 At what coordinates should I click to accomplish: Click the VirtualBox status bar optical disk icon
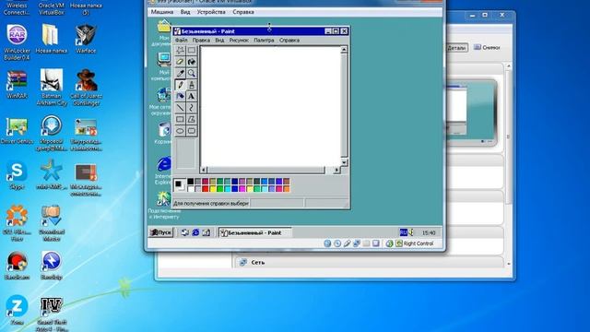click(x=337, y=243)
